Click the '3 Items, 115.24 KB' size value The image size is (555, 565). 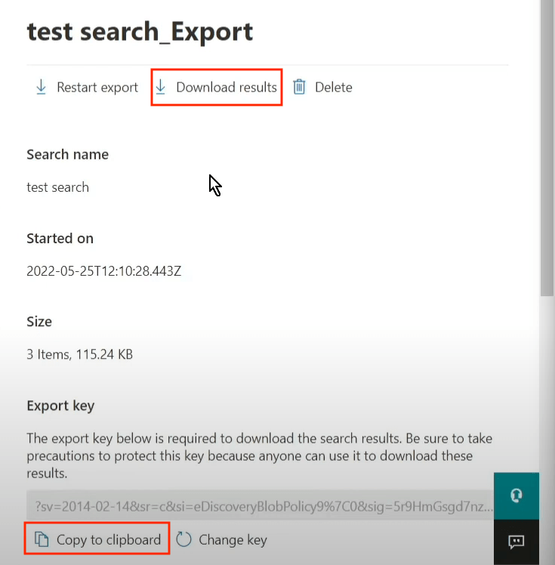tap(79, 354)
